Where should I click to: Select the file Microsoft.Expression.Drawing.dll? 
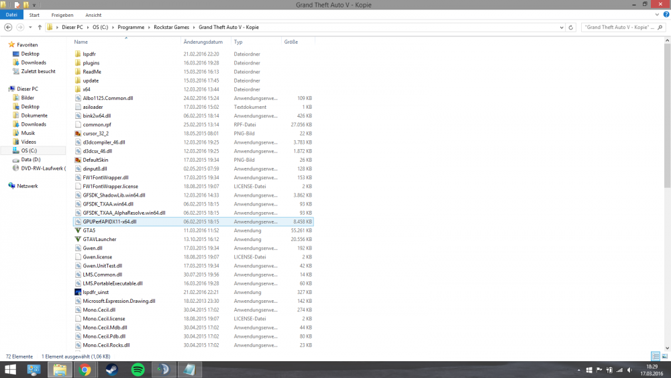coord(119,301)
